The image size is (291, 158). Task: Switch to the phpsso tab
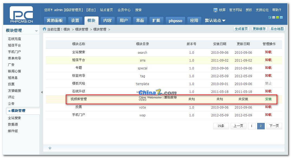click(175, 21)
